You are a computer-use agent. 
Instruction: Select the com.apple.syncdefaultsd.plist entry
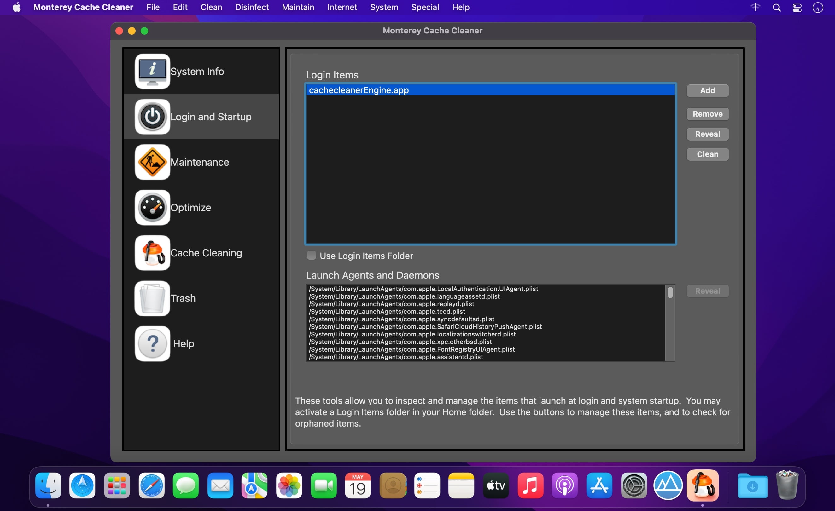coord(486,319)
